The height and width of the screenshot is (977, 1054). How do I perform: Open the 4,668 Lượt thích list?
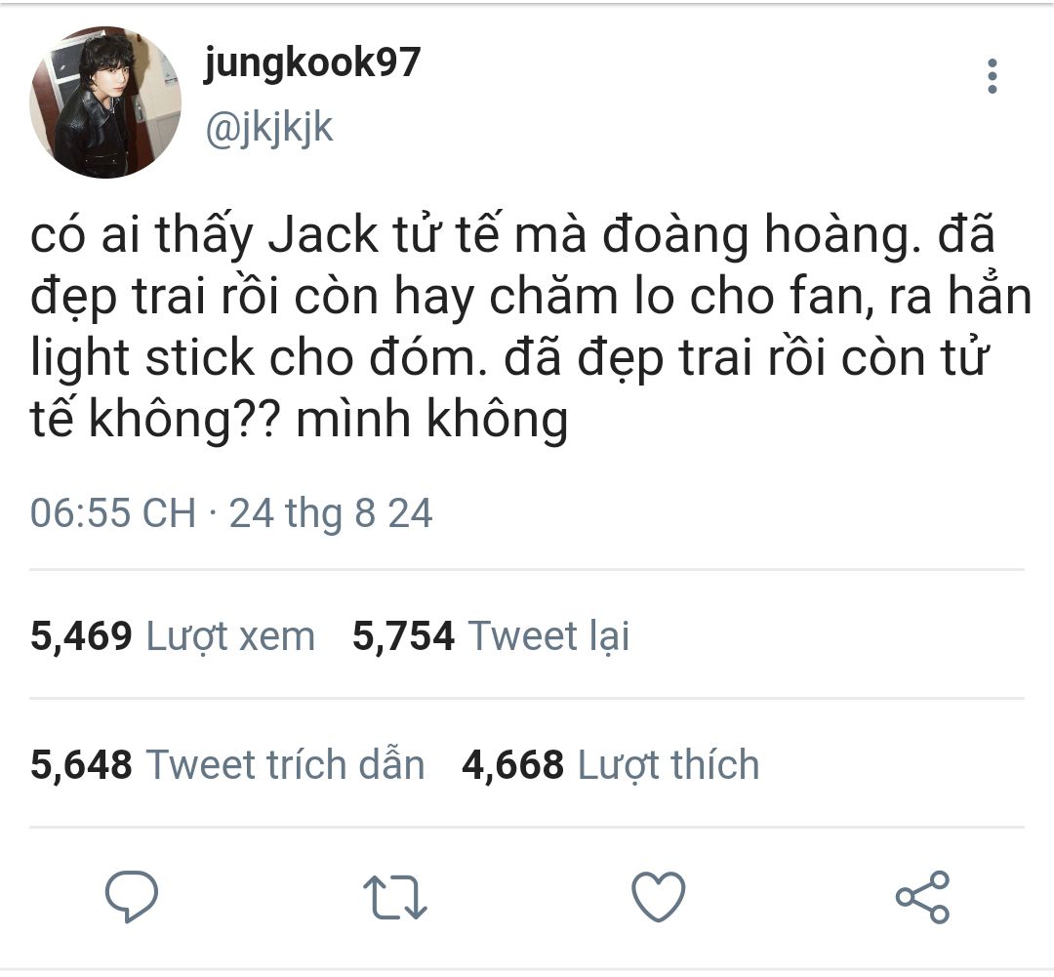point(610,764)
